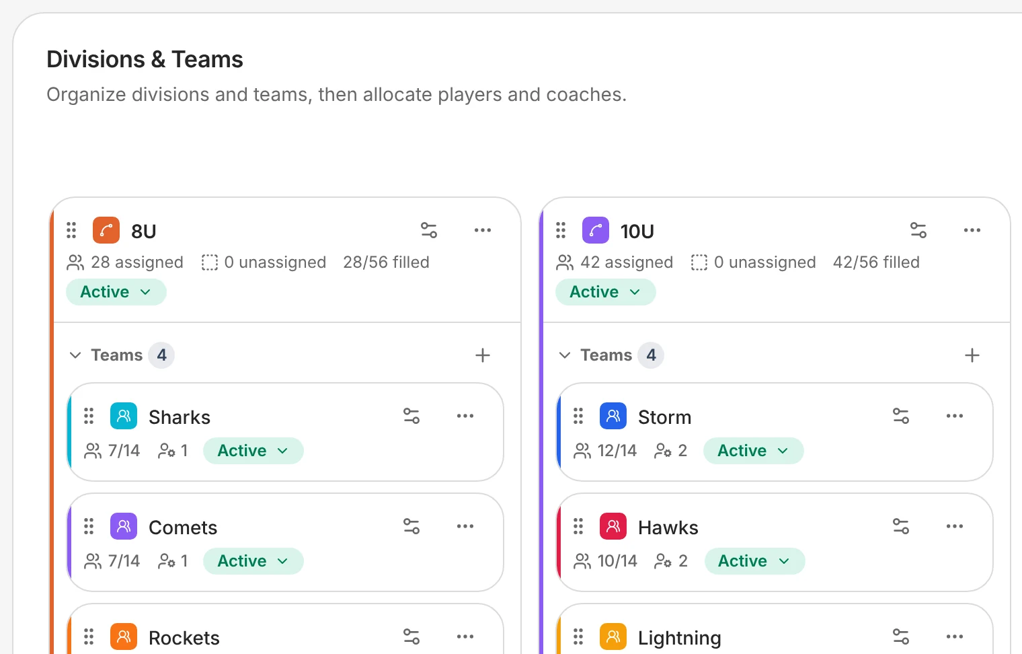Viewport: 1022px width, 654px height.
Task: Open settings sliders for 8U division
Action: (429, 230)
